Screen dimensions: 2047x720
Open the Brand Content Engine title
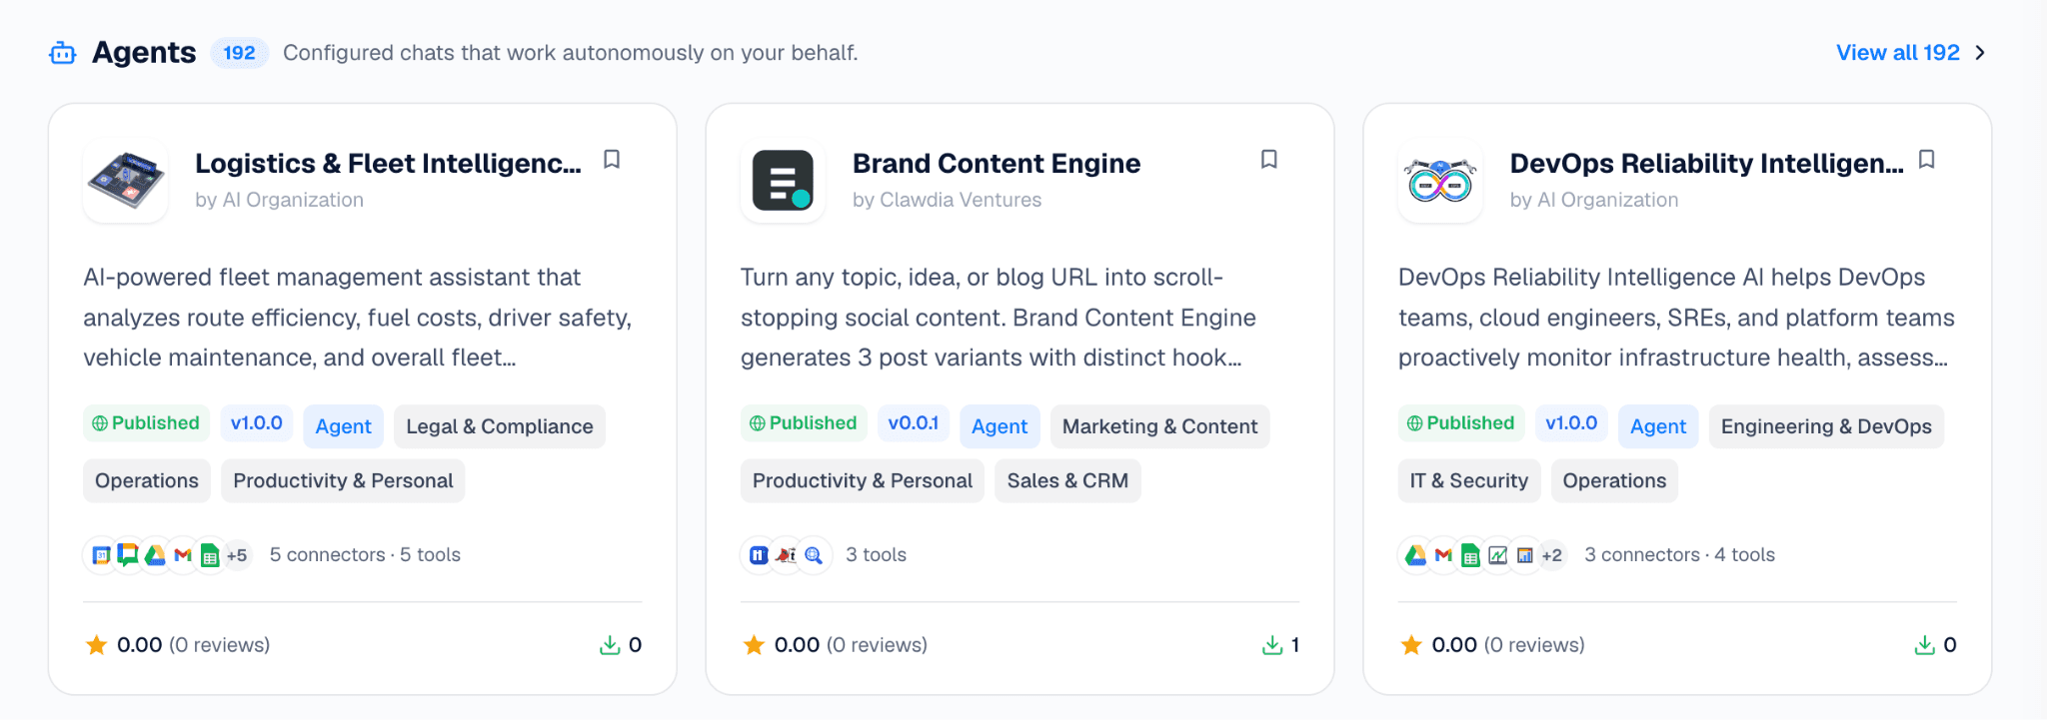tap(997, 164)
